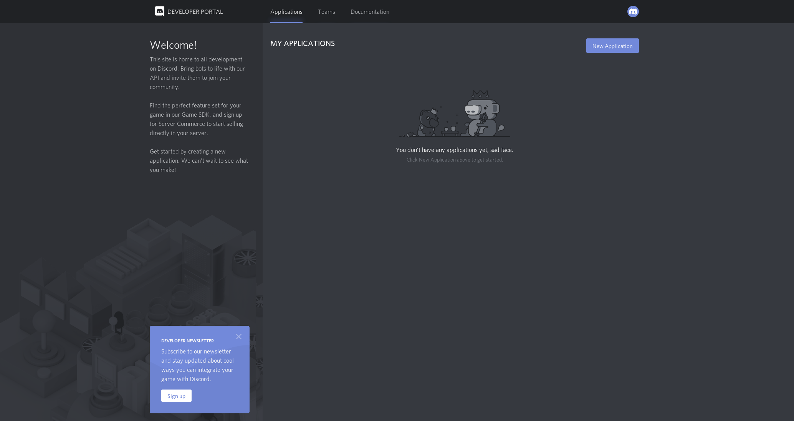Click Sign up in the newsletter banner
This screenshot has height=421, width=794.
tap(176, 396)
